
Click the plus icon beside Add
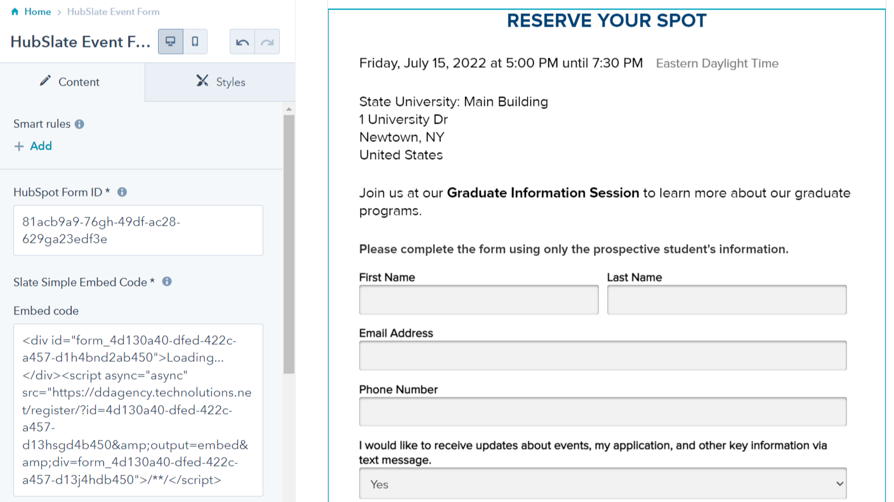(x=19, y=146)
